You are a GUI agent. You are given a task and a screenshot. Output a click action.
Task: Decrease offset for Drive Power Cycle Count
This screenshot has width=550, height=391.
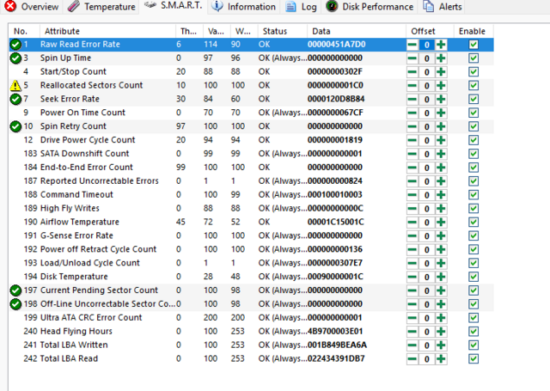pos(412,140)
